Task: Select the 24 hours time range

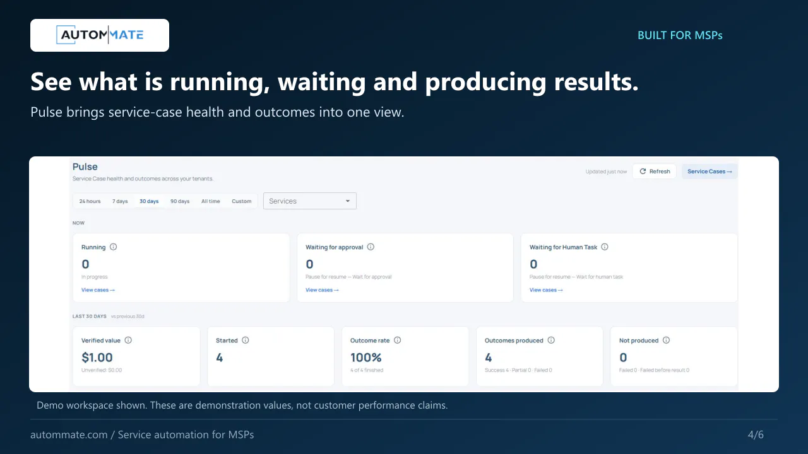Action: (90, 201)
